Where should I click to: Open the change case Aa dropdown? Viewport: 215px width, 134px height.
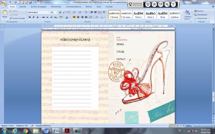(x=56, y=17)
